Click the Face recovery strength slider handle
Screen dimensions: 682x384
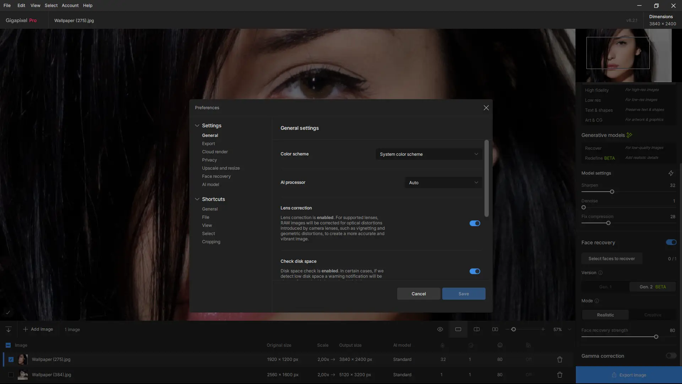656,337
